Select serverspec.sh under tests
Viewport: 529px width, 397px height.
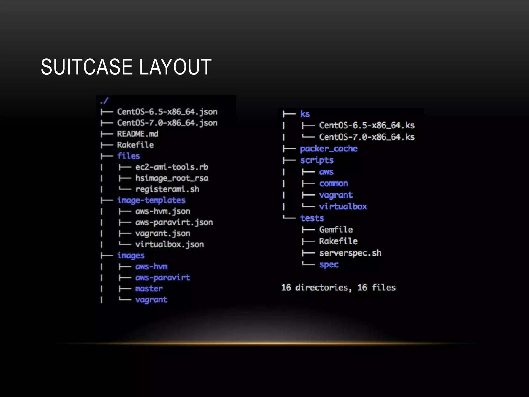pyautogui.click(x=351, y=253)
